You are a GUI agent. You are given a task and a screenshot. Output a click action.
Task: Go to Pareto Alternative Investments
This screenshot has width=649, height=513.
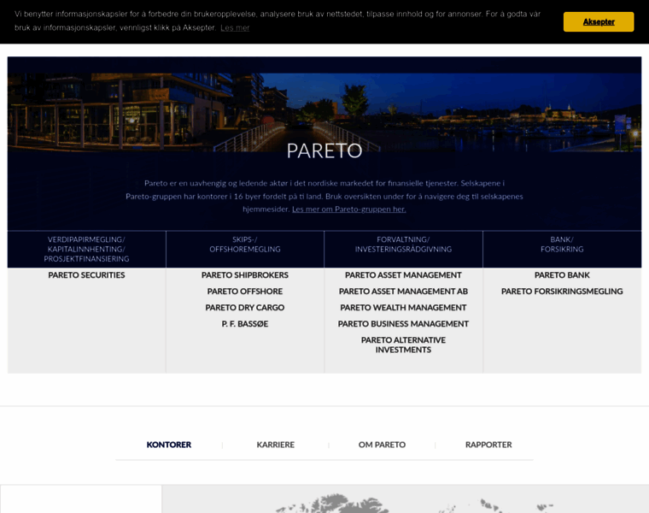click(403, 345)
